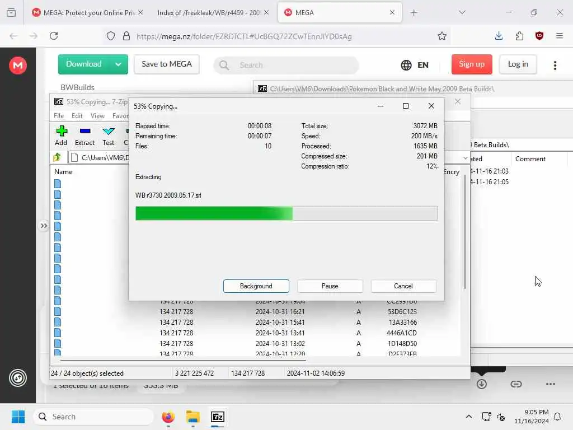Click the green Download button

[x=84, y=64]
